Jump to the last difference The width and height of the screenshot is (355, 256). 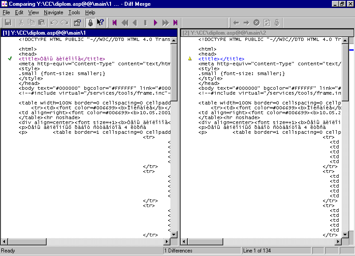click(x=175, y=23)
